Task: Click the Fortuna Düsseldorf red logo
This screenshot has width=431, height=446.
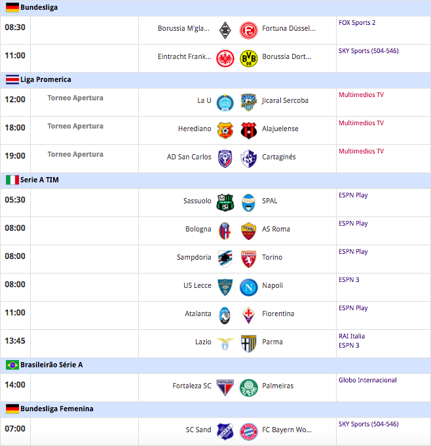Action: pos(249,30)
